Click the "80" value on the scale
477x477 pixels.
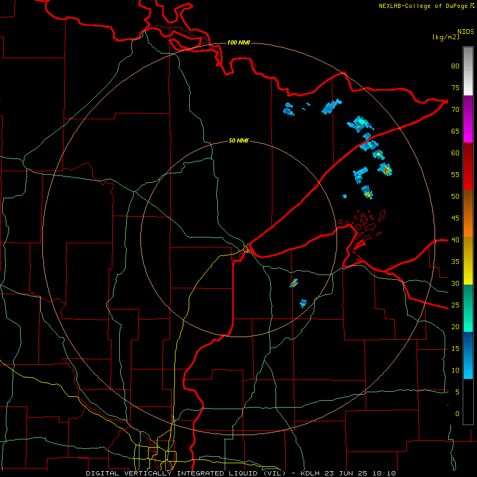pos(455,66)
